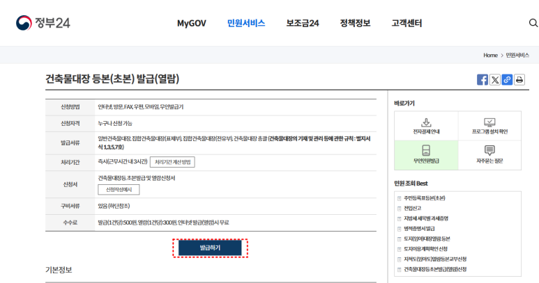The image size is (539, 283).
Task: Open 토지(임야)대장열람 등본 link
Action: [x=427, y=238]
